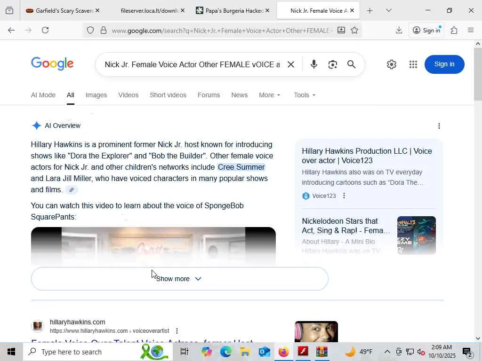Viewport: 482px width, 361px height.
Task: Click Firefox account Sign in button
Action: pos(426,30)
